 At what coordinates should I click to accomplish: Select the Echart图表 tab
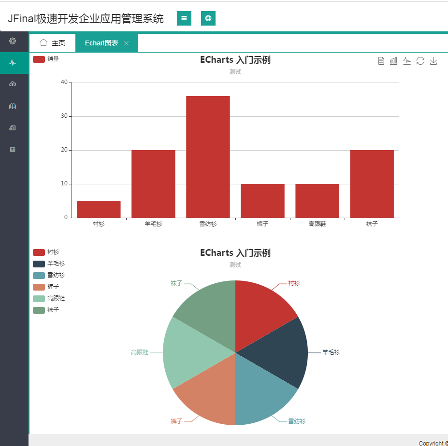(101, 42)
